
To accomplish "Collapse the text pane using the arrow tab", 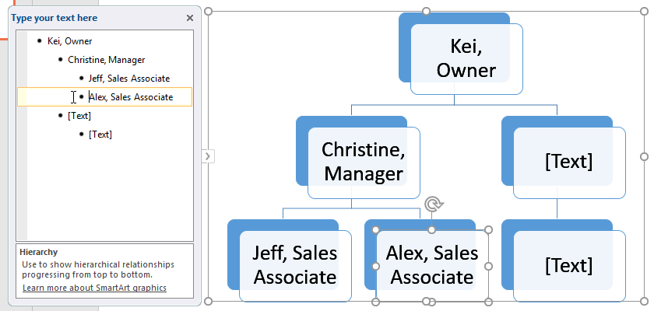I will (x=207, y=156).
